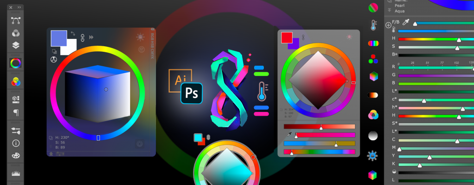Select the Aqua entry in the name list
The width and height of the screenshot is (474, 185).
click(400, 10)
